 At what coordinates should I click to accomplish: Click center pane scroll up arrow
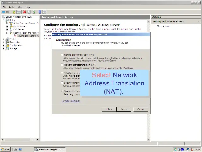[x=149, y=22]
